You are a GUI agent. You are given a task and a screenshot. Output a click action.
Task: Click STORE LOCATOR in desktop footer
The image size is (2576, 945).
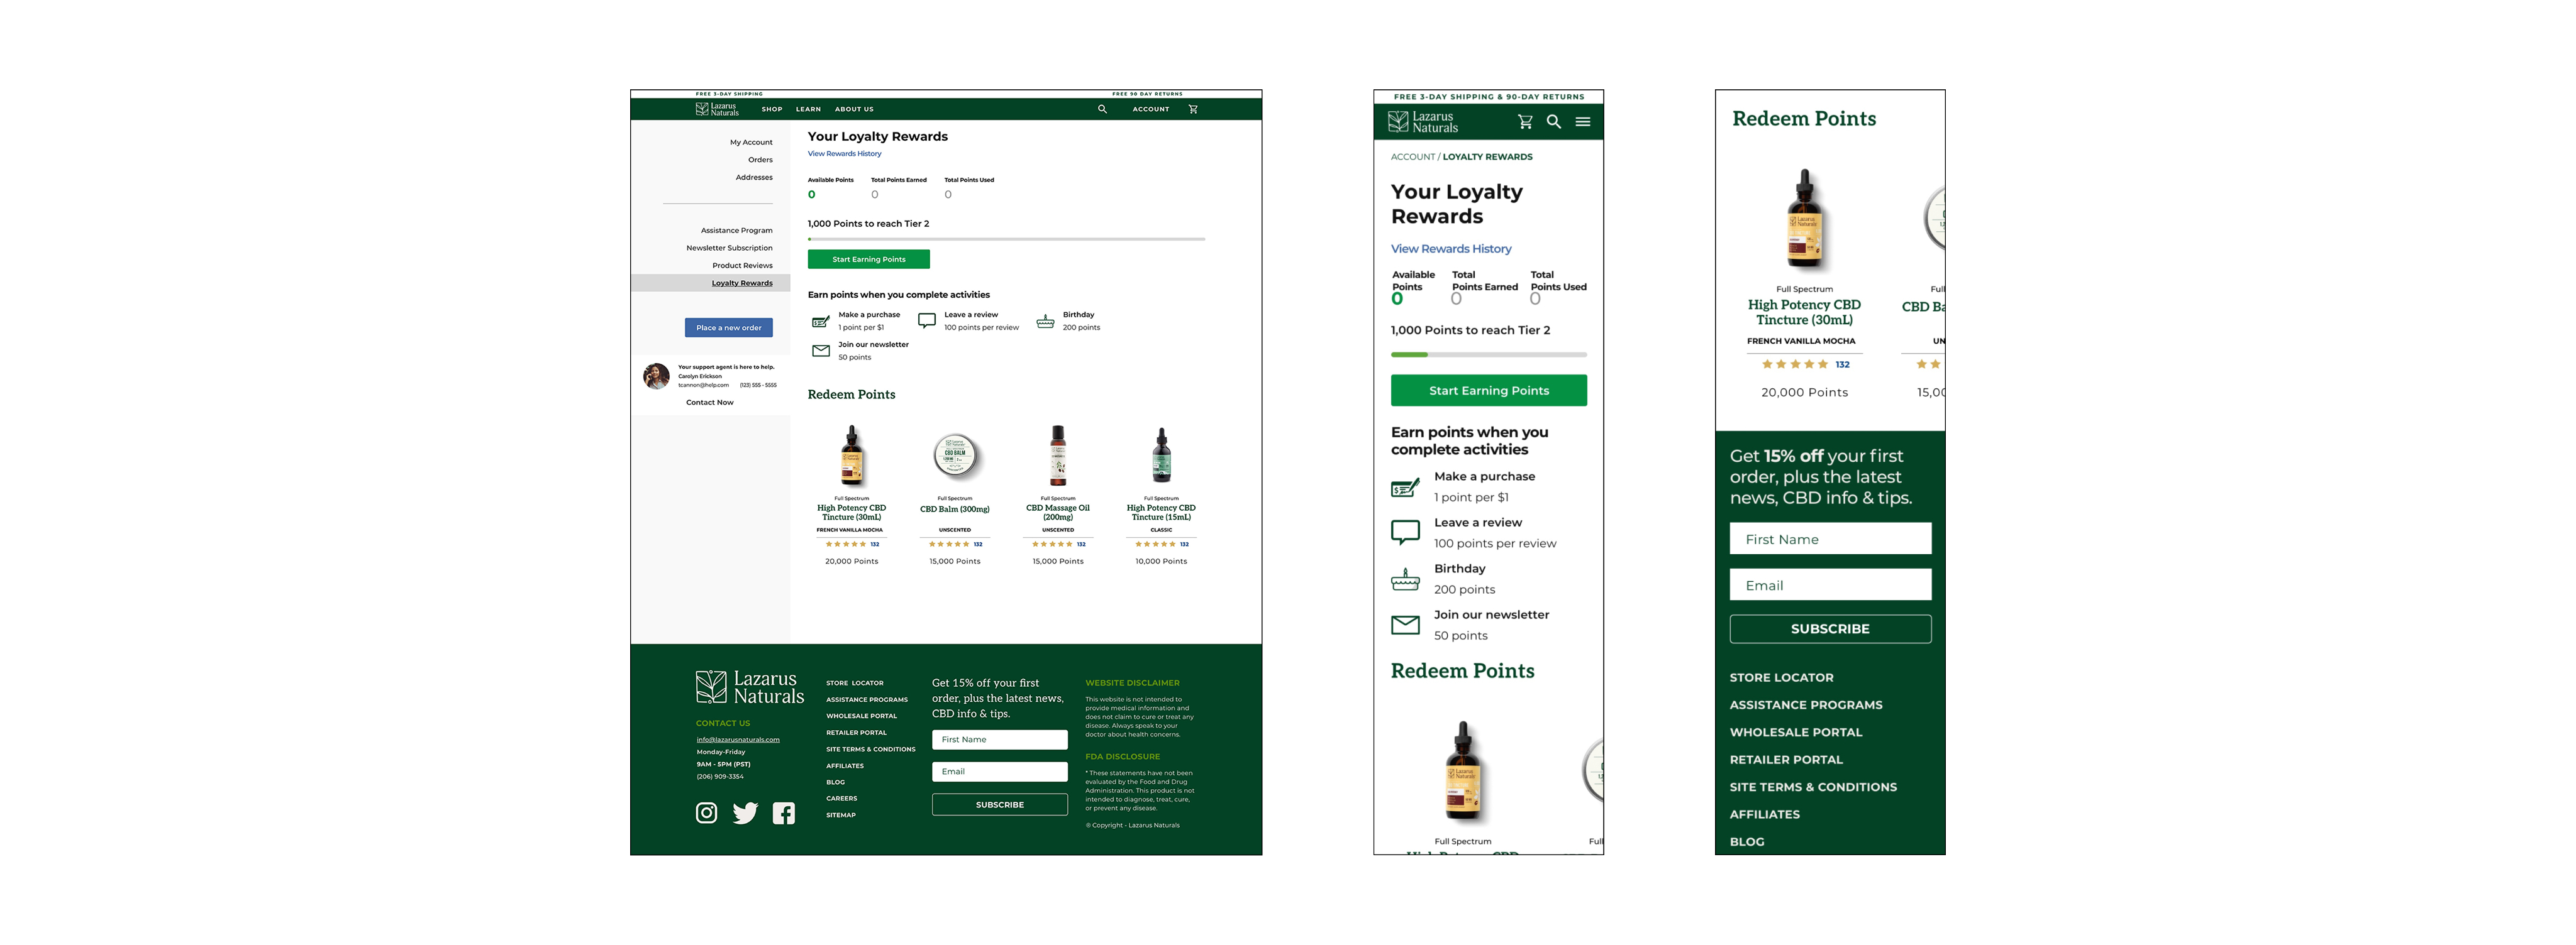point(854,683)
